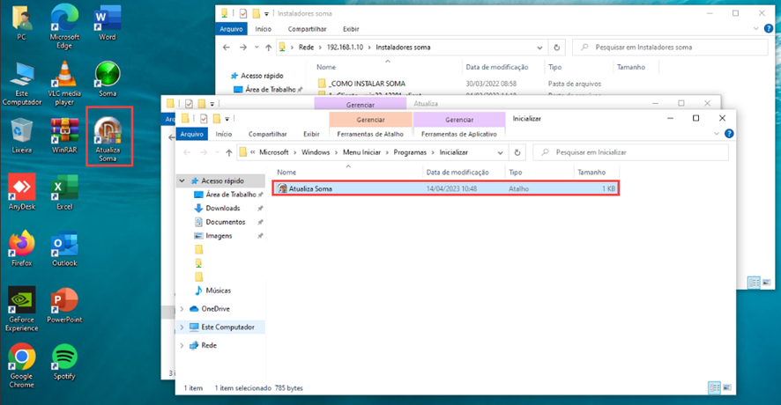781x405 pixels.
Task: Go back in the Instaladores soma window
Action: 227,48
